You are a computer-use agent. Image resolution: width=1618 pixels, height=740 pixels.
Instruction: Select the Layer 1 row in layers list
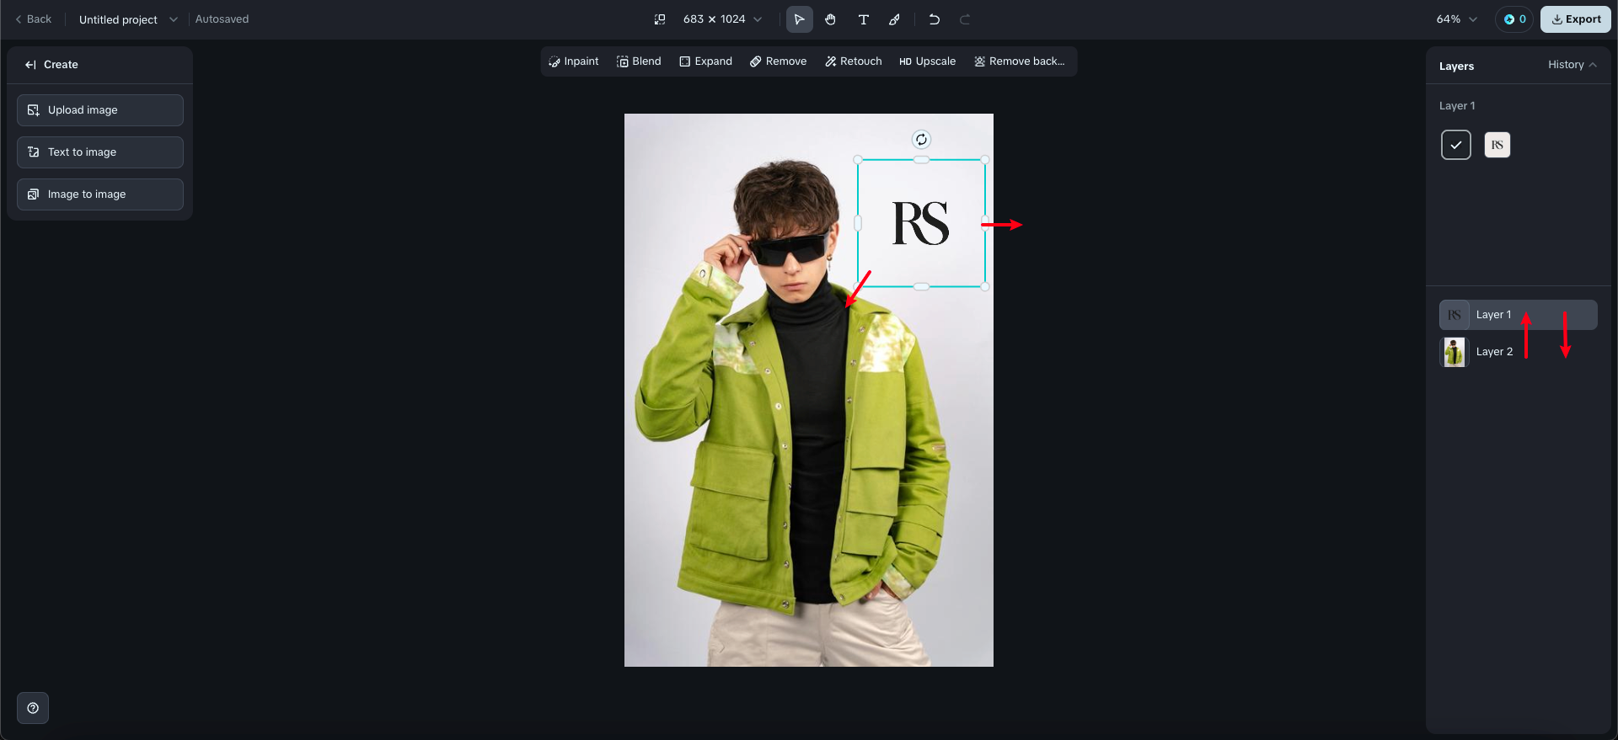click(x=1519, y=315)
